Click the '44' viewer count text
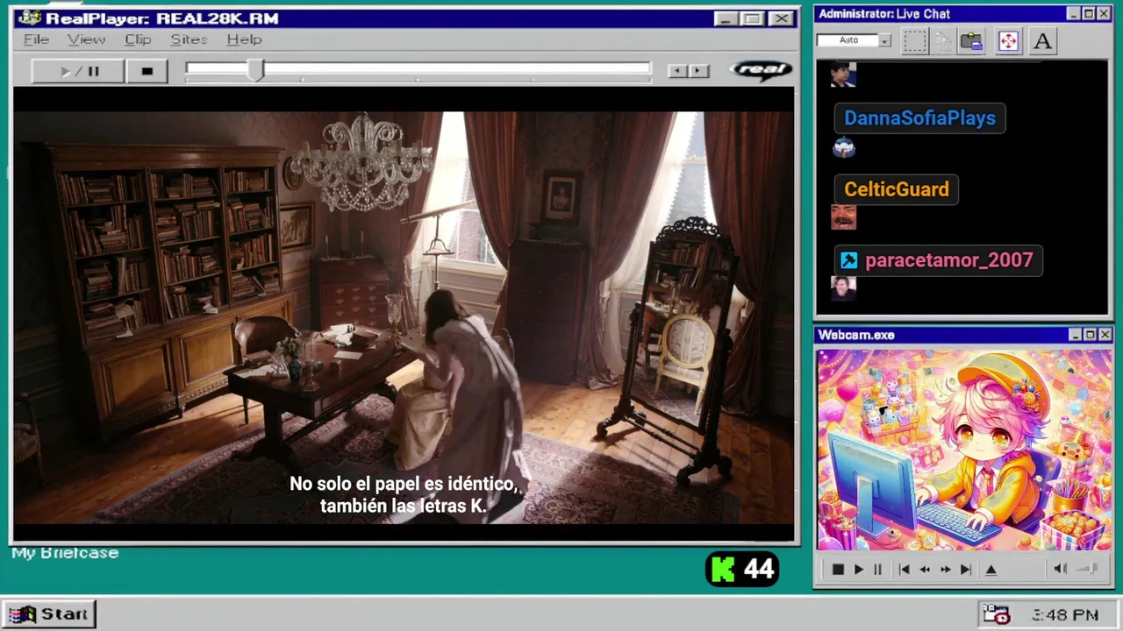This screenshot has width=1123, height=631. 759,570
